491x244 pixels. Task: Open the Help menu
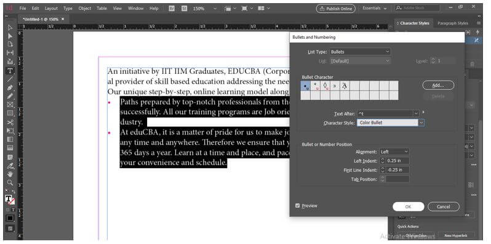[154, 9]
